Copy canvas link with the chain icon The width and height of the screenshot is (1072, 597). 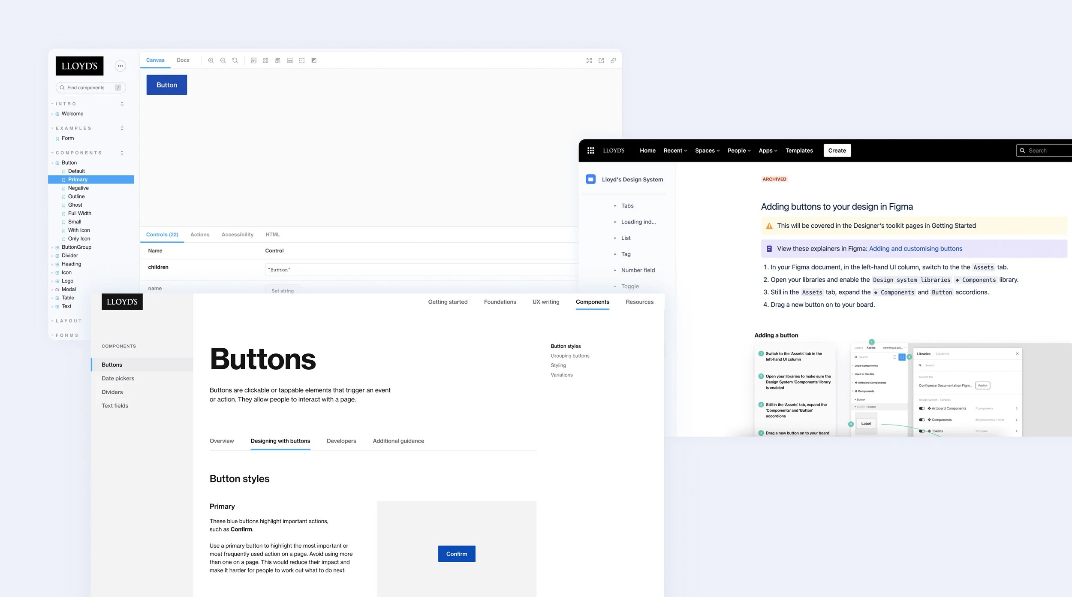(613, 60)
